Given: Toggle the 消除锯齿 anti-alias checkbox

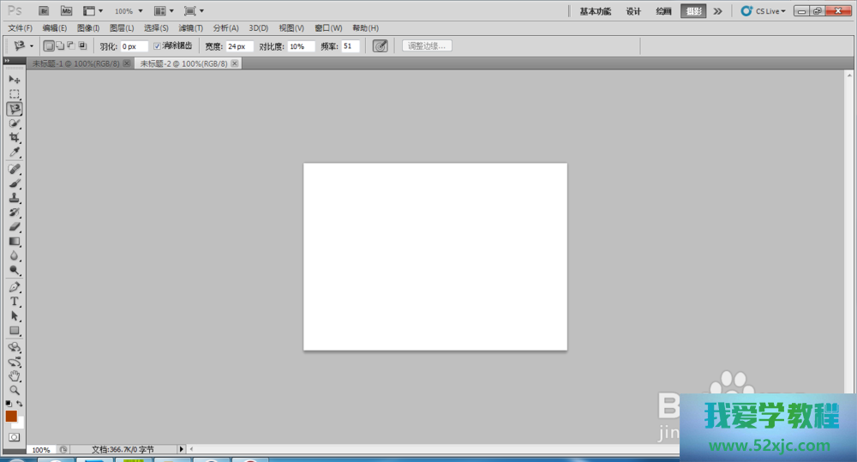Looking at the screenshot, I should (157, 46).
